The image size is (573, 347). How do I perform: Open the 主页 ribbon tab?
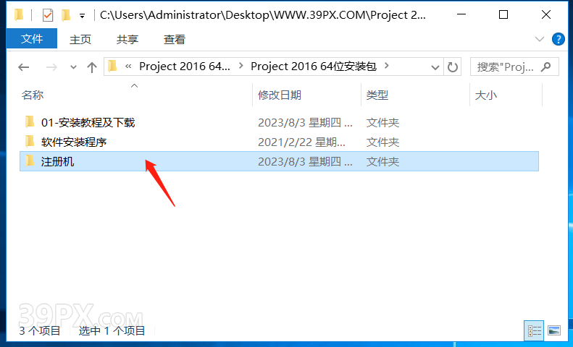80,39
